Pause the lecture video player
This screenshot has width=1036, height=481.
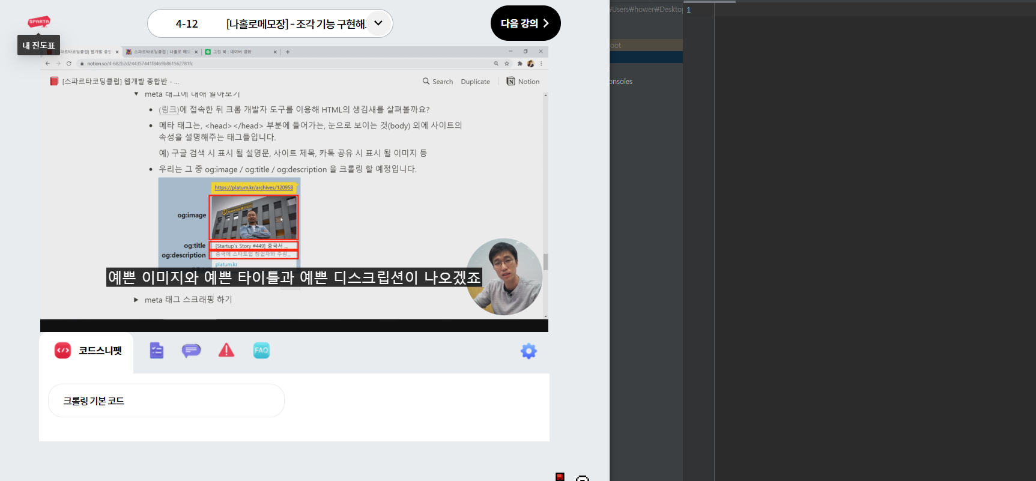pos(294,189)
